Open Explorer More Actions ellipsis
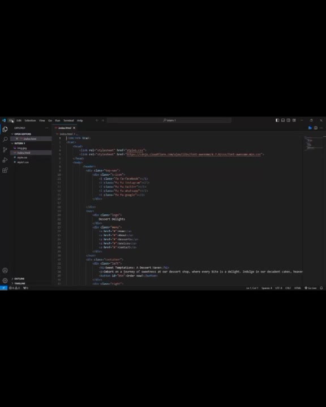The image size is (326, 407). [x=47, y=128]
